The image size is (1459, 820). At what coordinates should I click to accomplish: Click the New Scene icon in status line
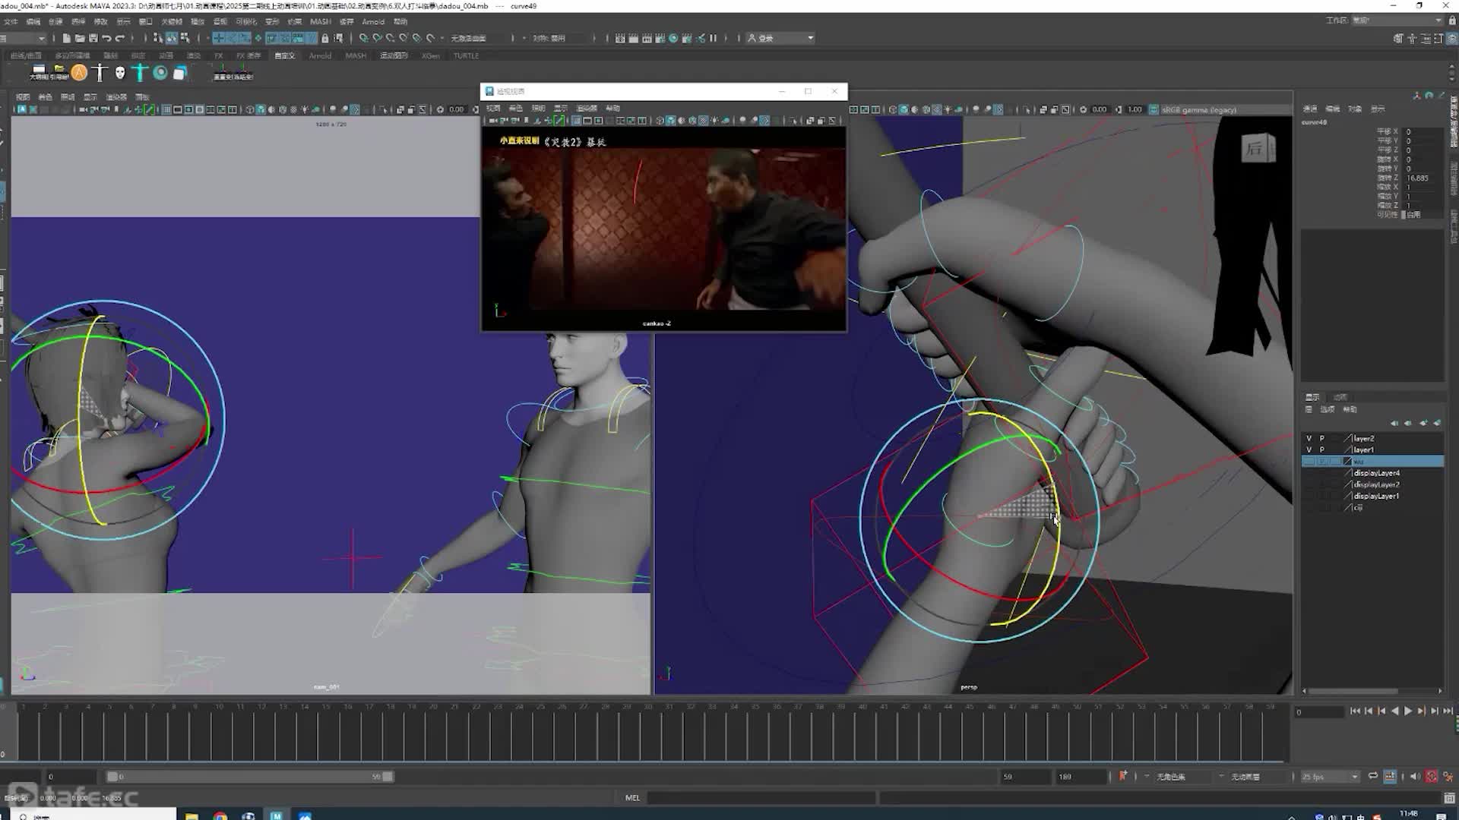(67, 38)
